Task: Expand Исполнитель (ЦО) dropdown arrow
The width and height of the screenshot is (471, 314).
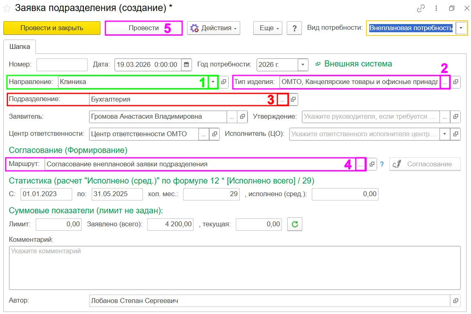Action: click(445, 134)
